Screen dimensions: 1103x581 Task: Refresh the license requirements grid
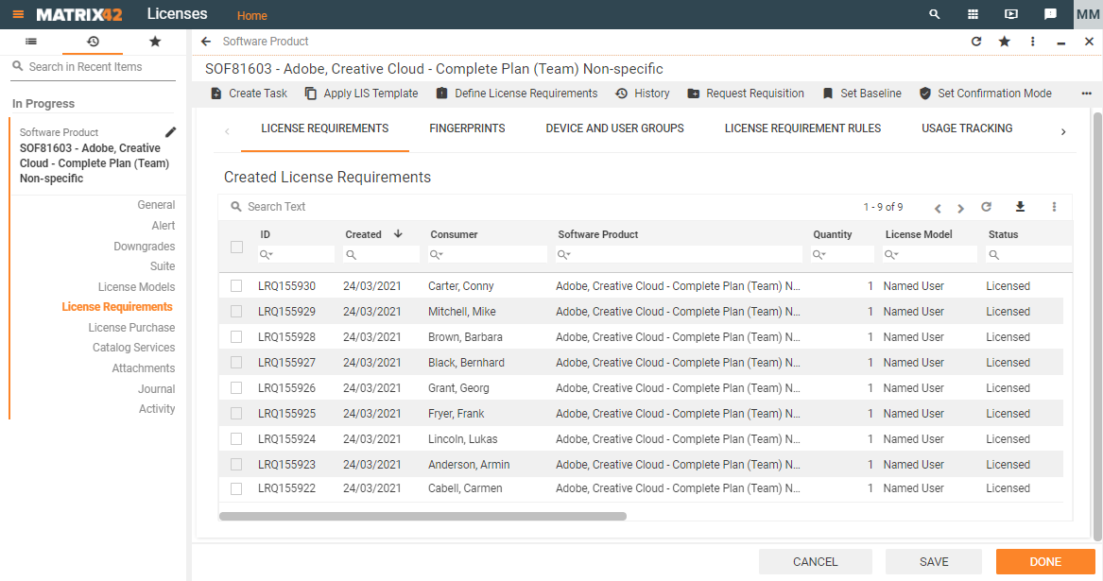(x=986, y=207)
